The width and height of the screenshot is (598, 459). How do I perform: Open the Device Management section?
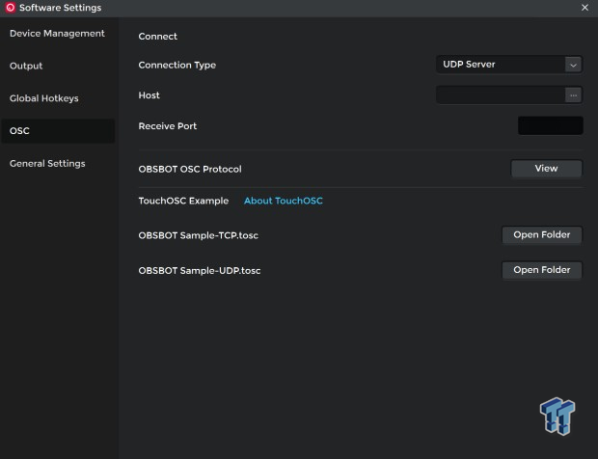[57, 34]
